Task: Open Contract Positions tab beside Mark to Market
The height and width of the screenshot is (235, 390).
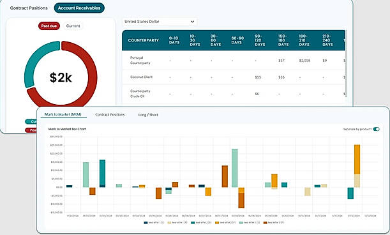Action: (110, 114)
